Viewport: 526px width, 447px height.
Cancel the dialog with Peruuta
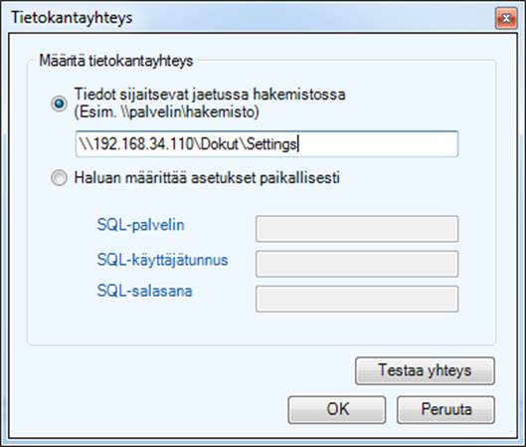tap(445, 410)
